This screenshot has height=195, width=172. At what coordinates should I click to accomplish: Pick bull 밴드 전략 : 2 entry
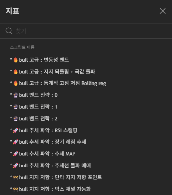[x=86, y=119]
